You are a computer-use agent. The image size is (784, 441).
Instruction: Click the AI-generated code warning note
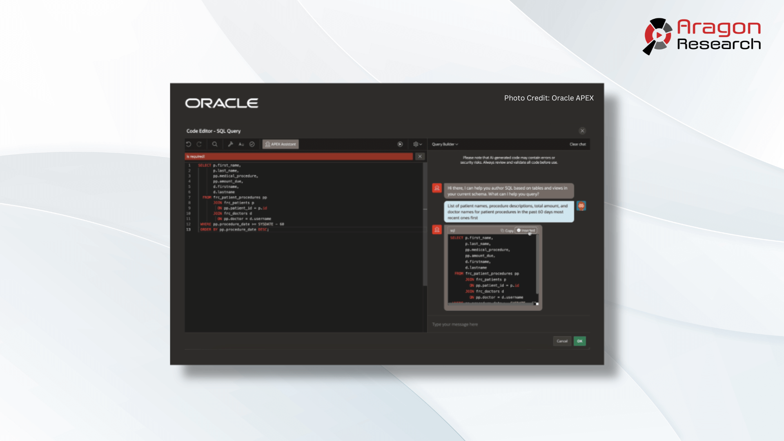[509, 160]
